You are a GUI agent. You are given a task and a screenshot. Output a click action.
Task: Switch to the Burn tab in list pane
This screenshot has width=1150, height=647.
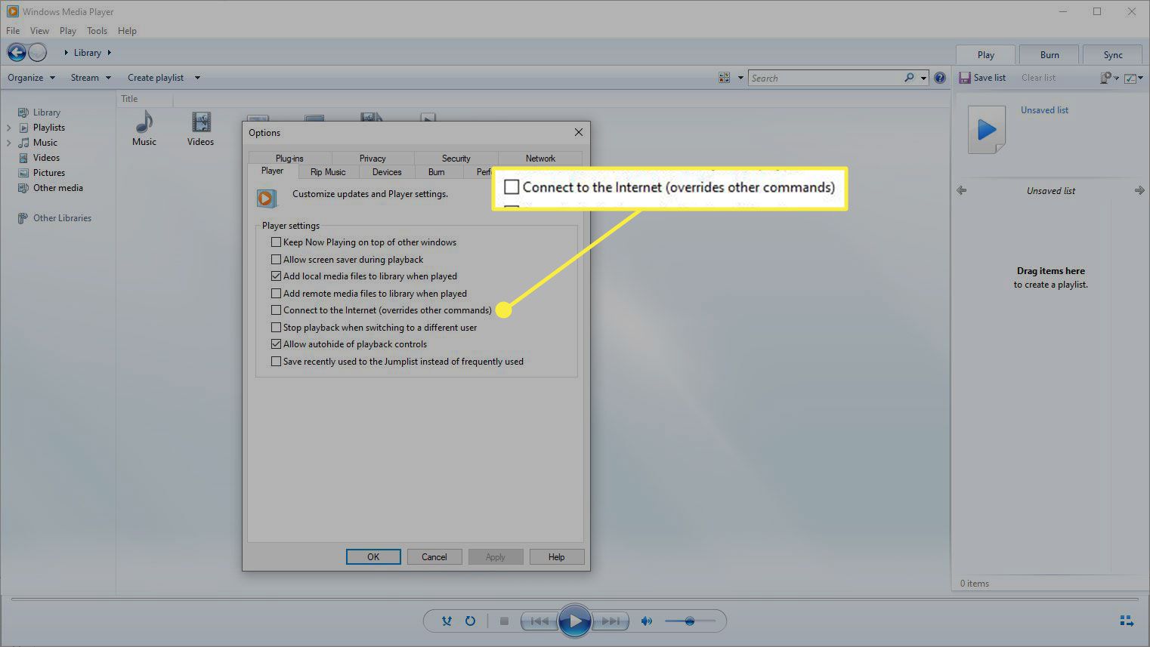(1050, 54)
